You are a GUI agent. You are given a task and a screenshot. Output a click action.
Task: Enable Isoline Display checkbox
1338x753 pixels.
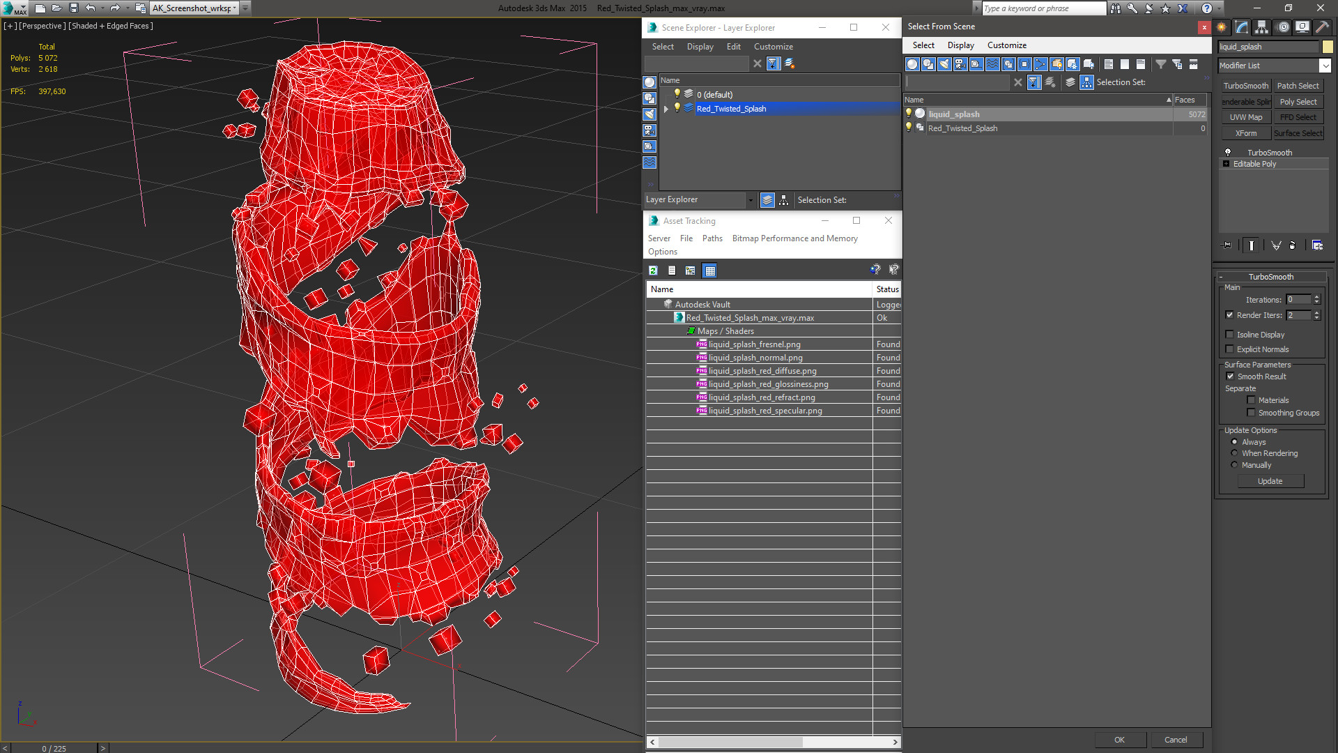(x=1230, y=335)
